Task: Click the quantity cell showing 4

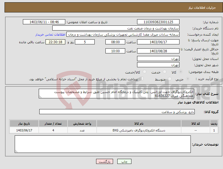Action: tap(53, 130)
